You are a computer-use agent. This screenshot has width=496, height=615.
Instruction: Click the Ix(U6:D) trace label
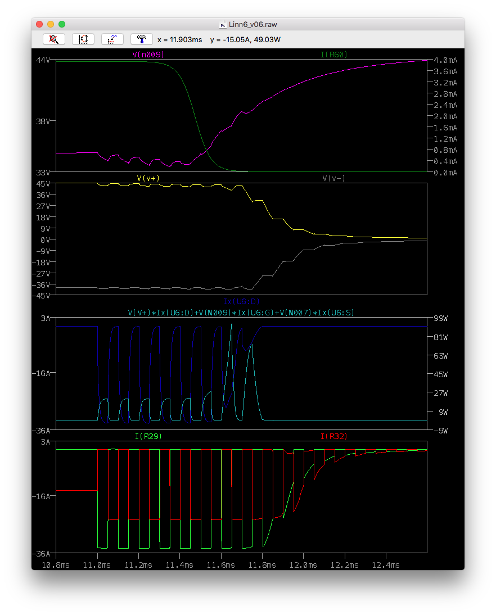241,301
